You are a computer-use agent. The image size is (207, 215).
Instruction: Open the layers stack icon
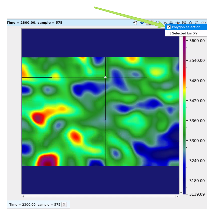(x=171, y=23)
